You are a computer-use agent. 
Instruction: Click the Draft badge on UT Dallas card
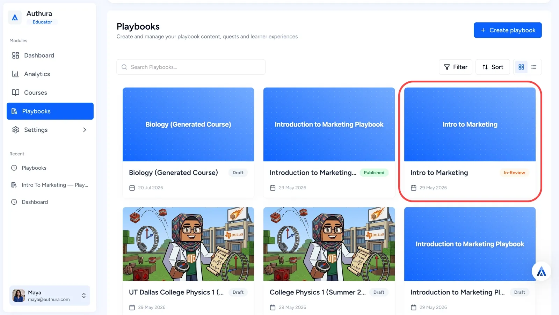[x=238, y=292]
